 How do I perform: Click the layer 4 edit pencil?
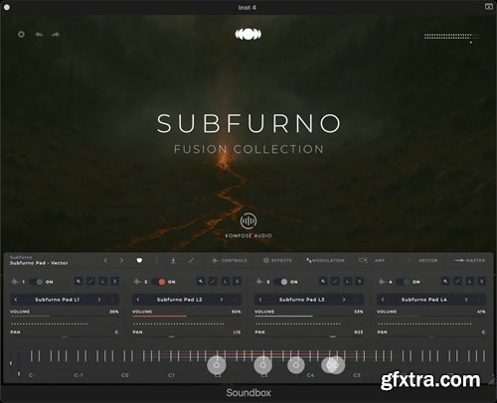[457, 282]
